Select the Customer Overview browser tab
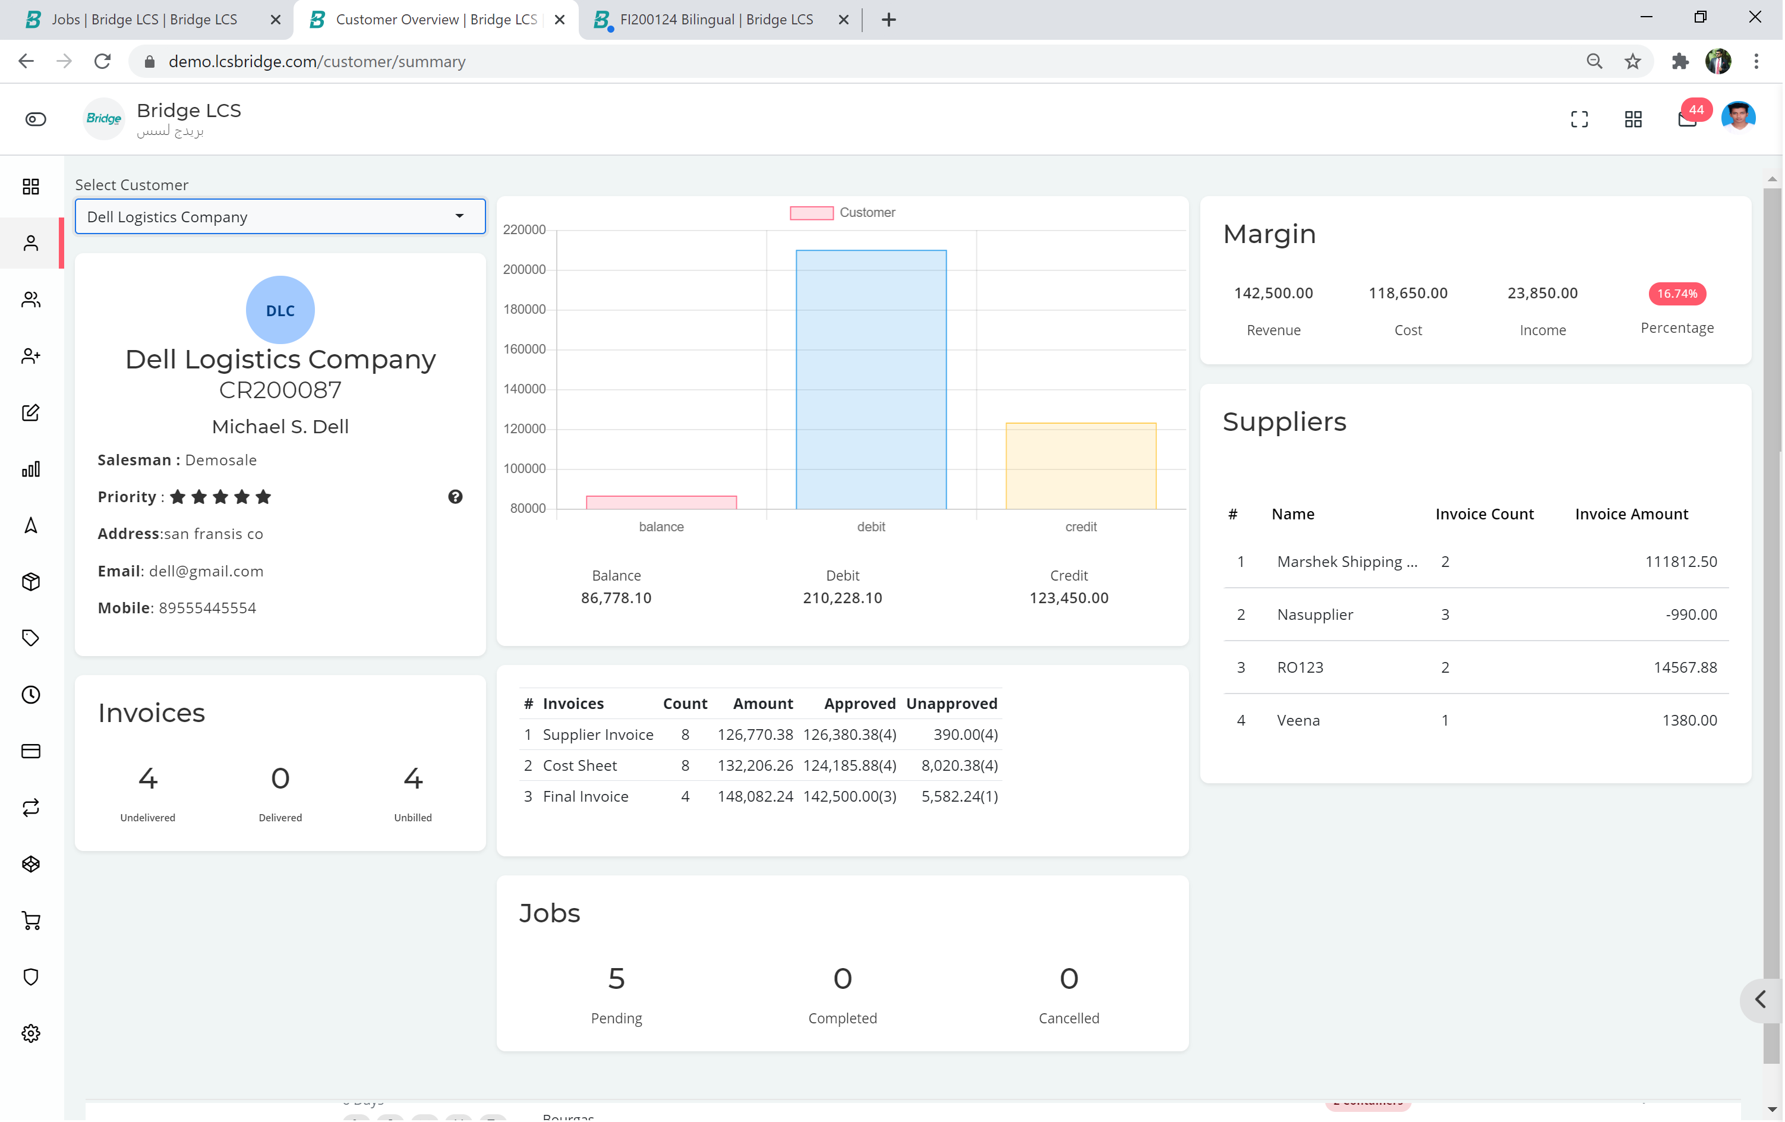This screenshot has height=1122, width=1785. 436,20
